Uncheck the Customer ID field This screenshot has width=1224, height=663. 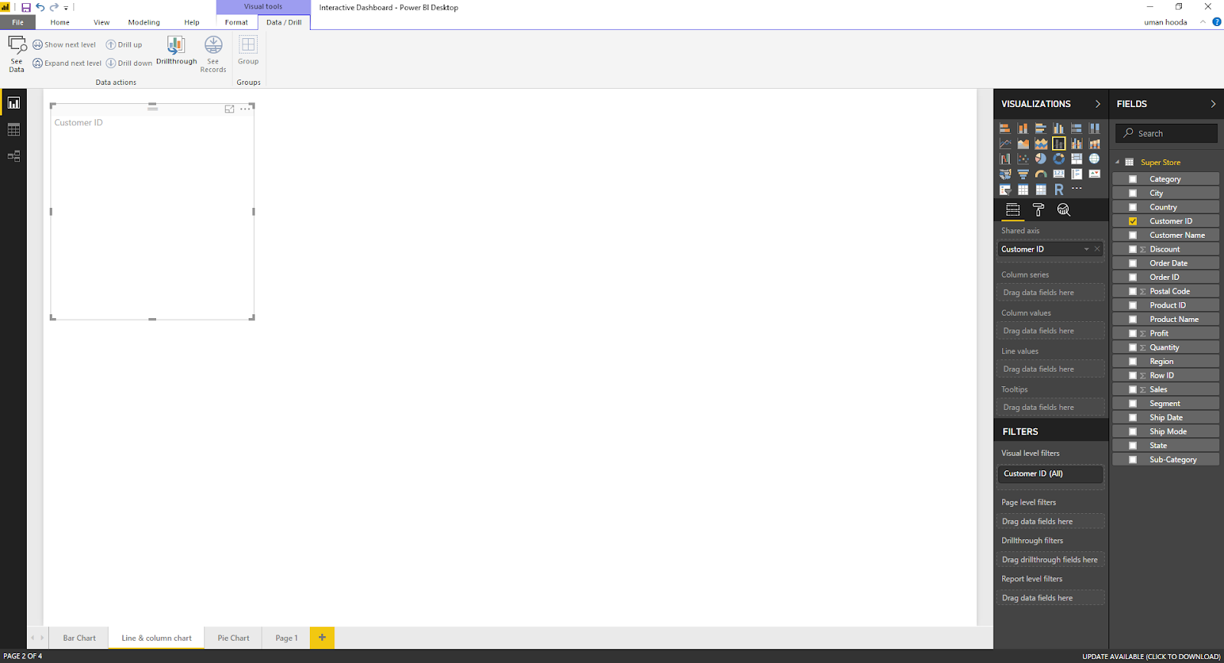point(1133,221)
